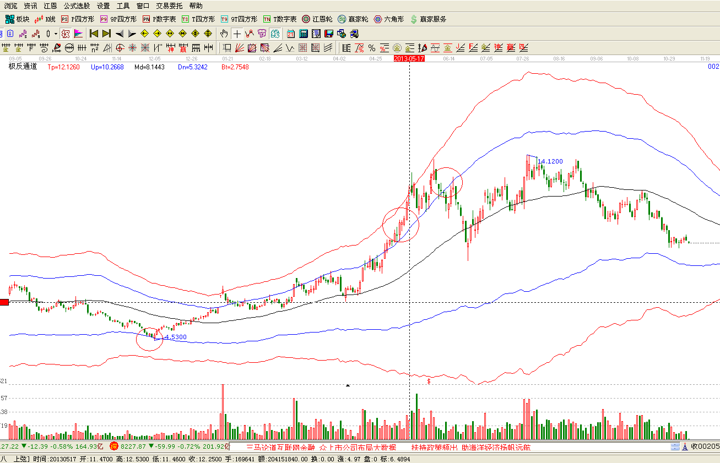720x463 pixels.
Task: Select the percent (%) line tool
Action: [x=372, y=47]
